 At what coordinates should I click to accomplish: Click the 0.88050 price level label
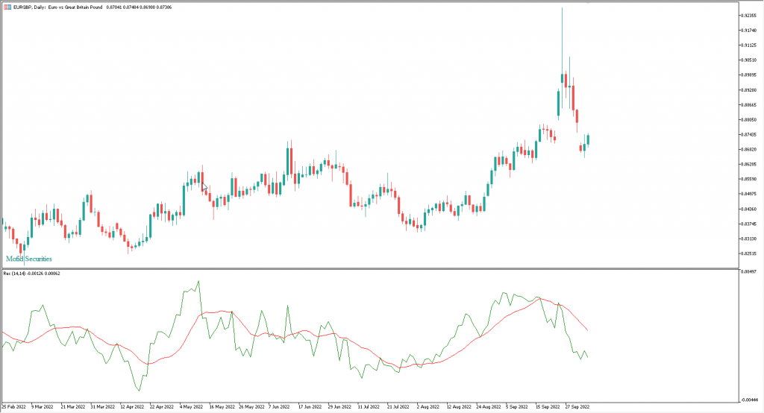(x=747, y=119)
